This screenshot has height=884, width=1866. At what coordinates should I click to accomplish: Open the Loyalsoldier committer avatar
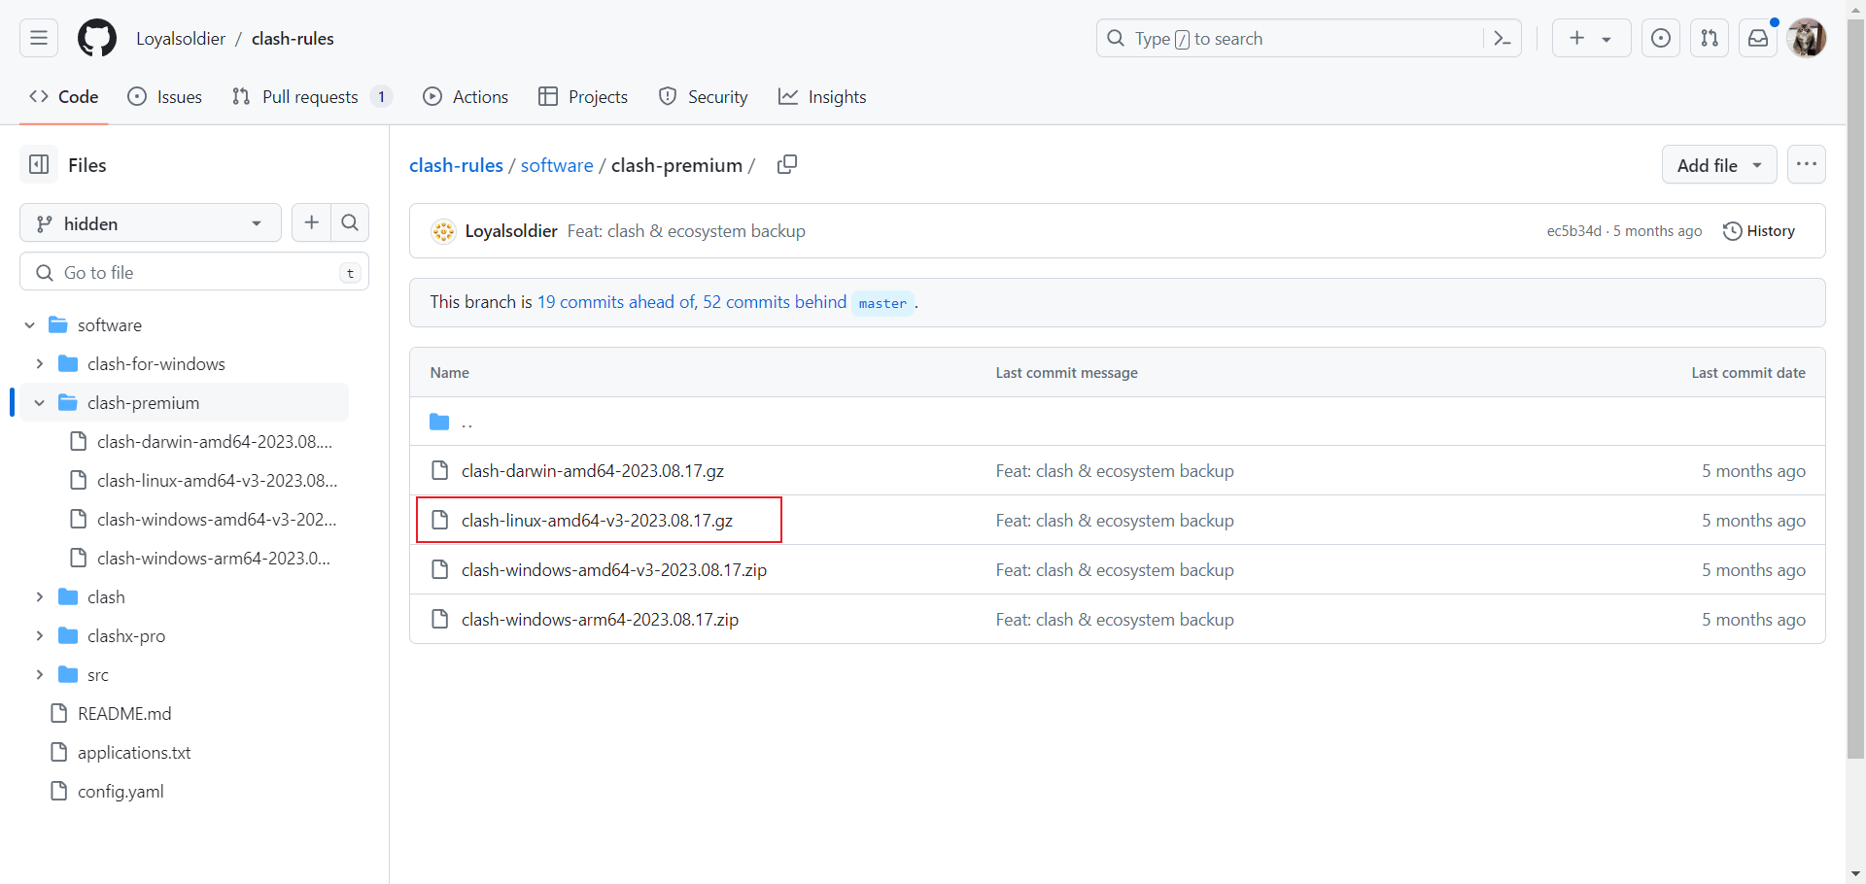point(443,230)
